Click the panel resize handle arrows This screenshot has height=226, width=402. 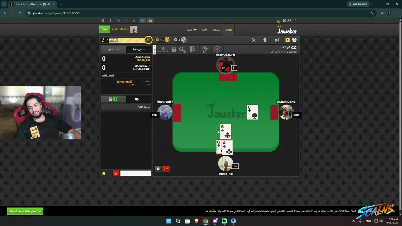(155, 50)
